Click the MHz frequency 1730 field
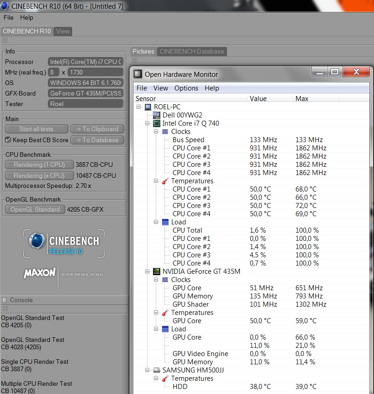 [x=95, y=72]
